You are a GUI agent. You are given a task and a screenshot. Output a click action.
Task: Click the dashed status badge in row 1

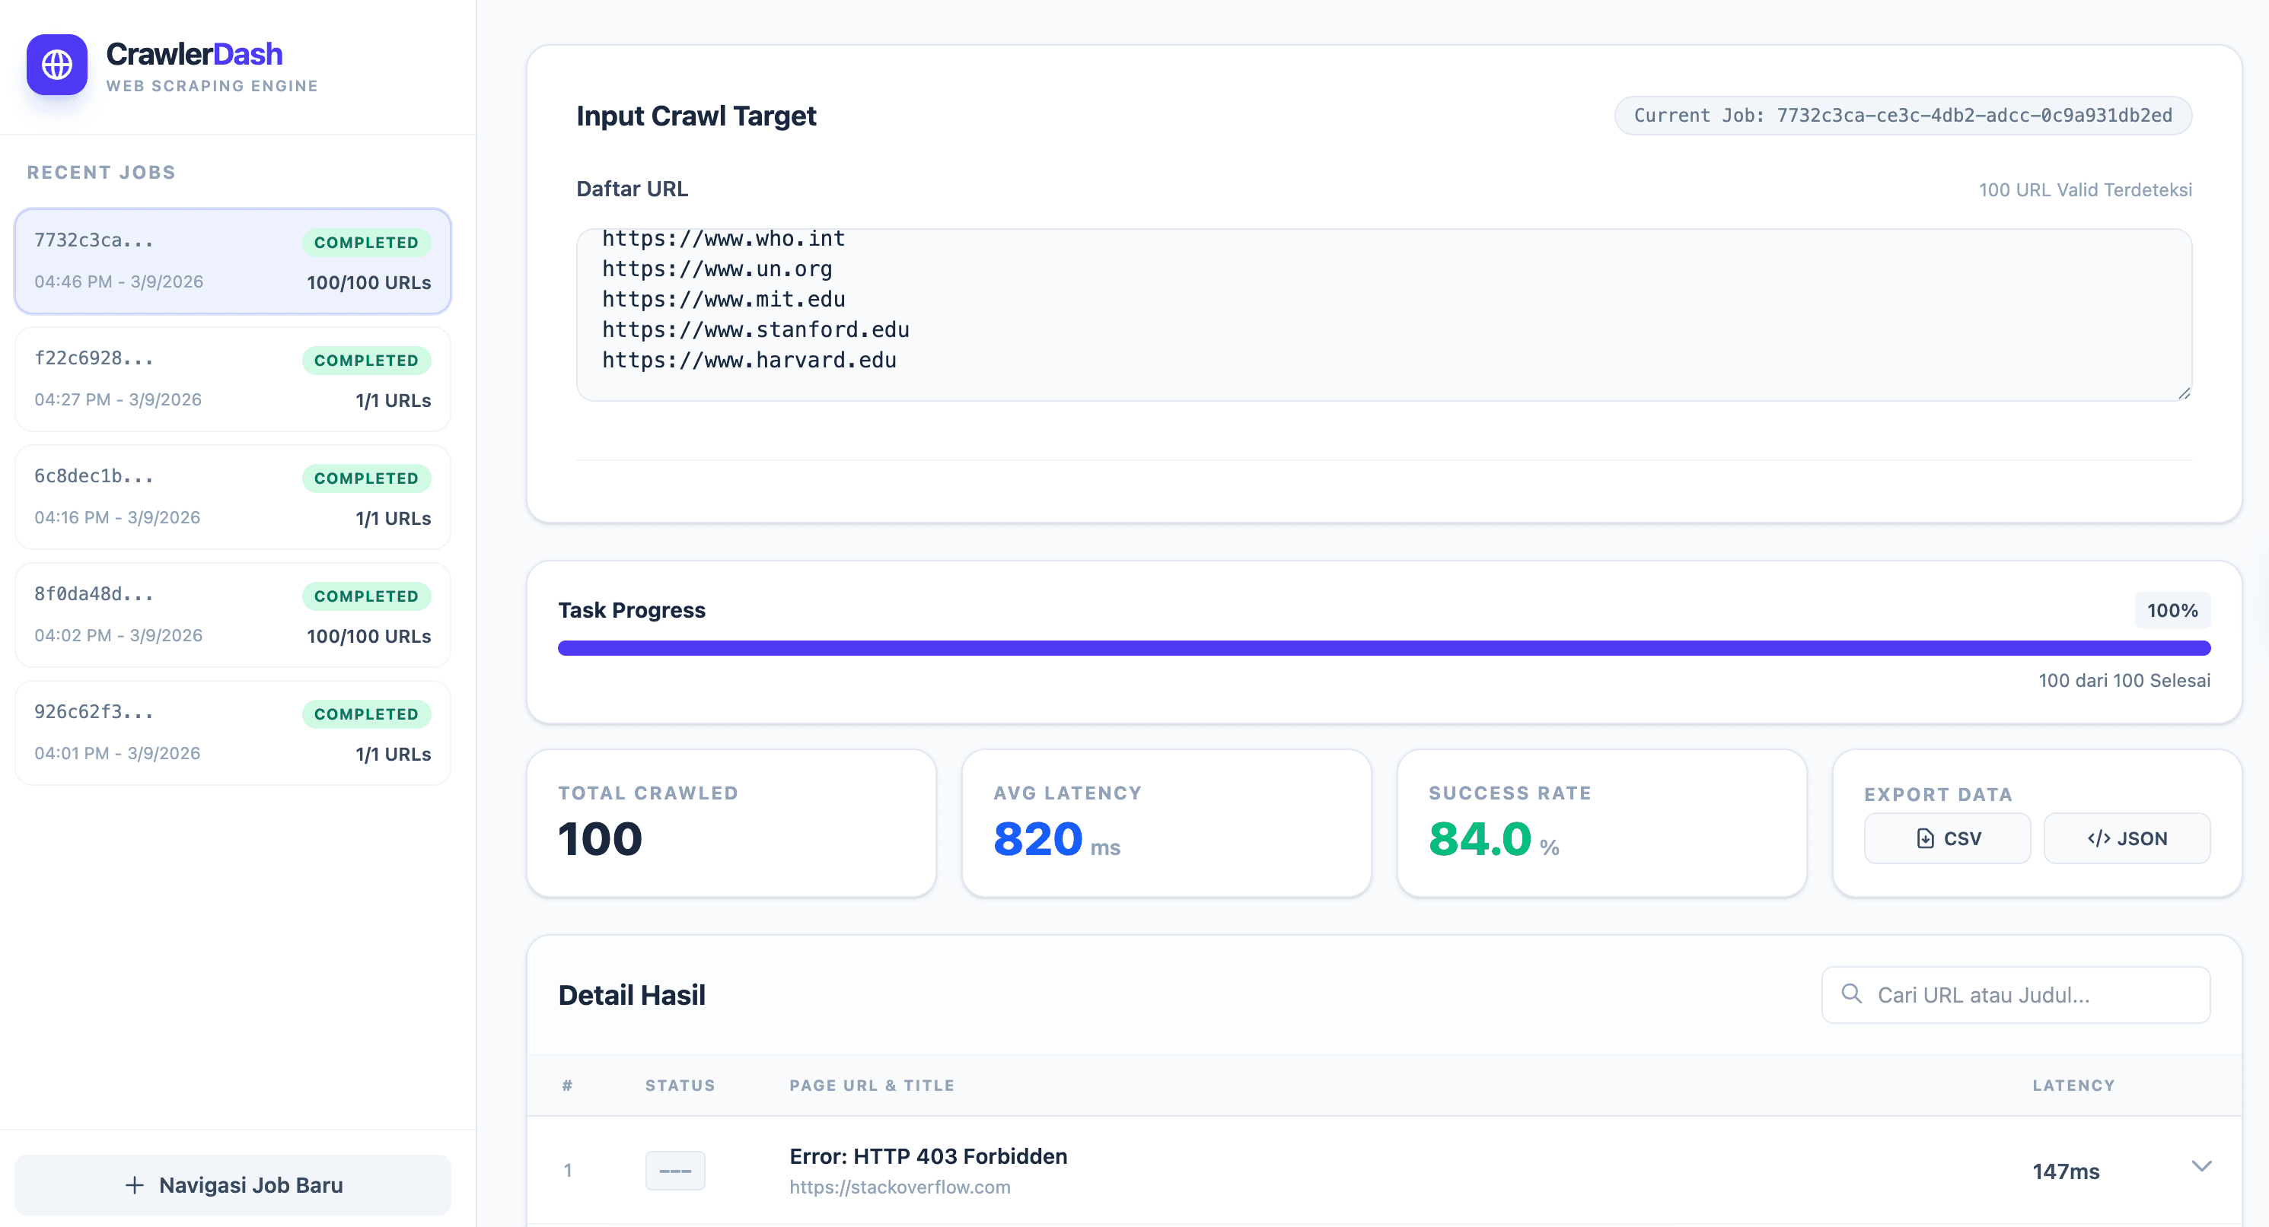coord(674,1171)
